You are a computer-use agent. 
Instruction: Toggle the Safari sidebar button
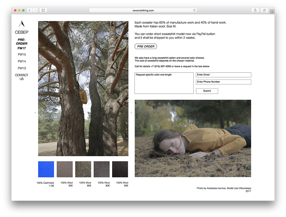(43, 10)
